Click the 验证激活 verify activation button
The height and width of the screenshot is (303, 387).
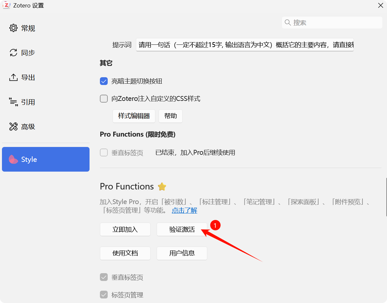pyautogui.click(x=182, y=229)
